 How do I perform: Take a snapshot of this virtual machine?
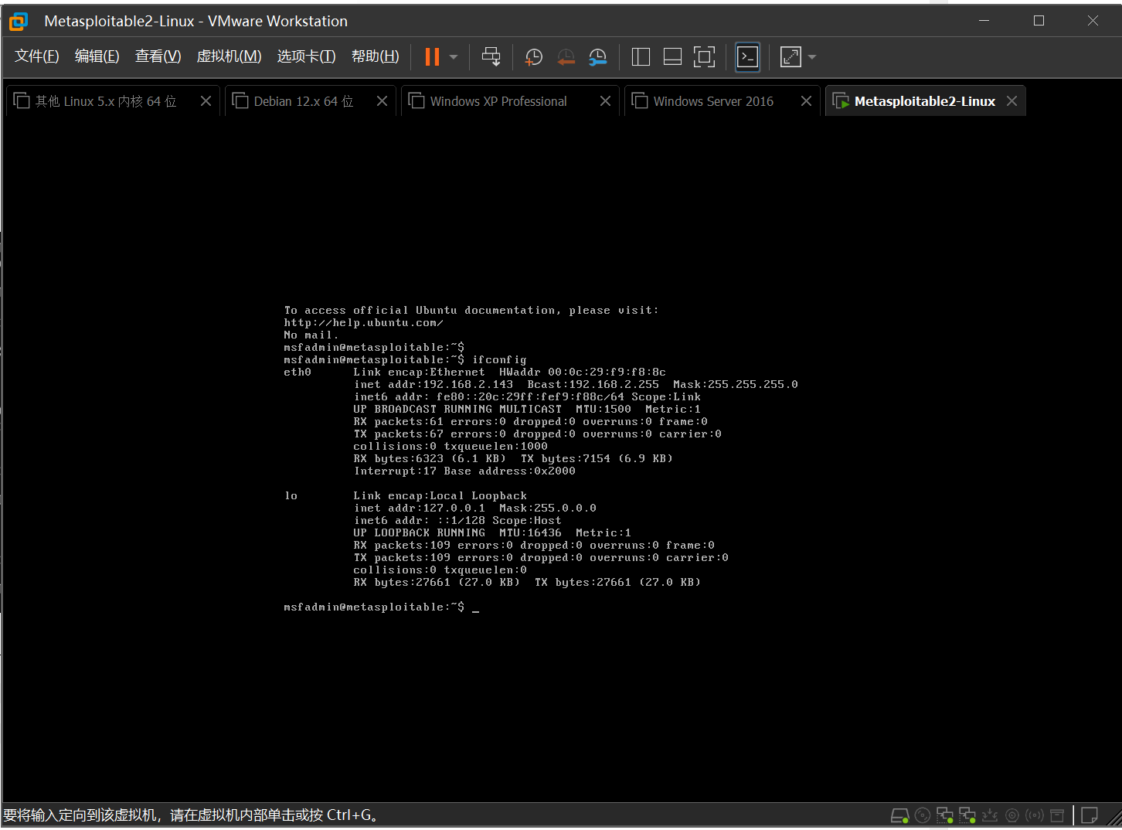pyautogui.click(x=533, y=56)
